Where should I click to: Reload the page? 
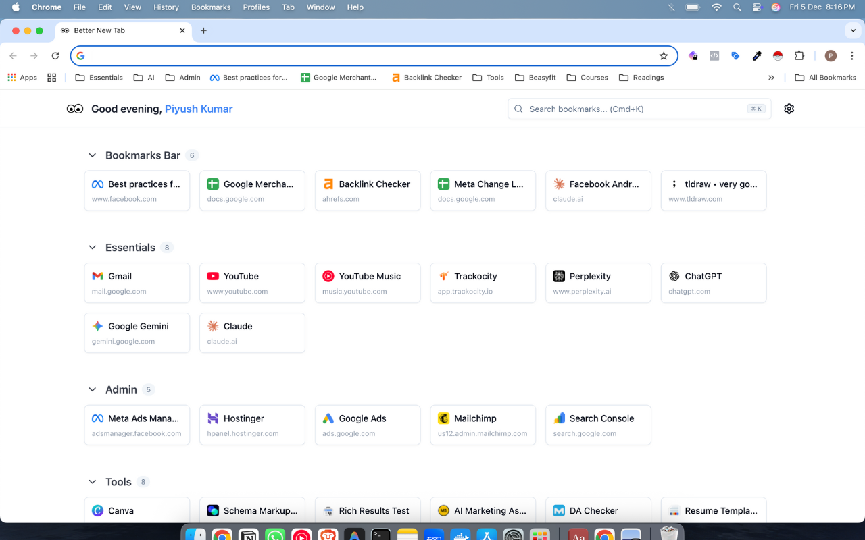(x=55, y=55)
